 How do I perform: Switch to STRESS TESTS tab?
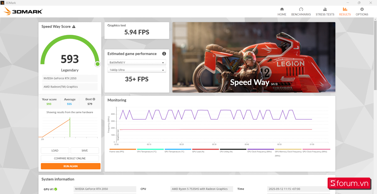point(325,12)
